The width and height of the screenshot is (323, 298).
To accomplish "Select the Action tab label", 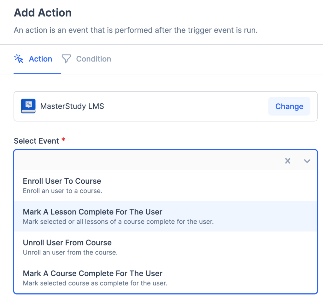I will click(40, 59).
